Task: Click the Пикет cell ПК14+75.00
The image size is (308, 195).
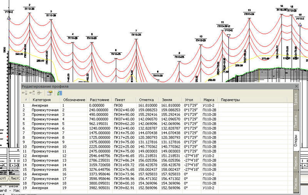Action: [x=124, y=133]
